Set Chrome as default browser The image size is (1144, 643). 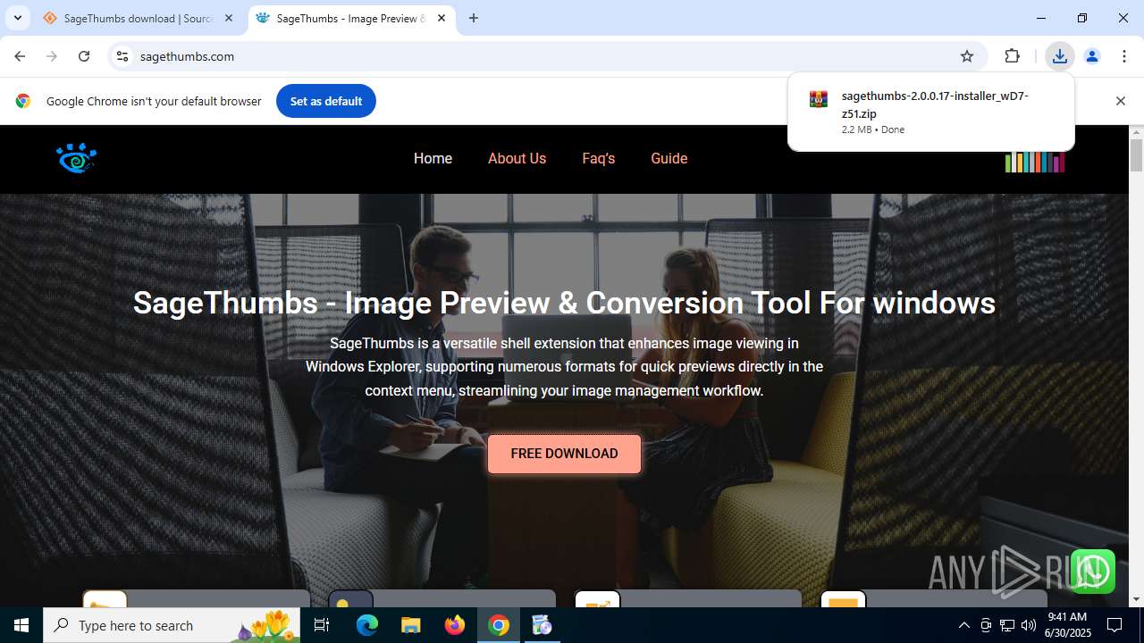tap(326, 101)
